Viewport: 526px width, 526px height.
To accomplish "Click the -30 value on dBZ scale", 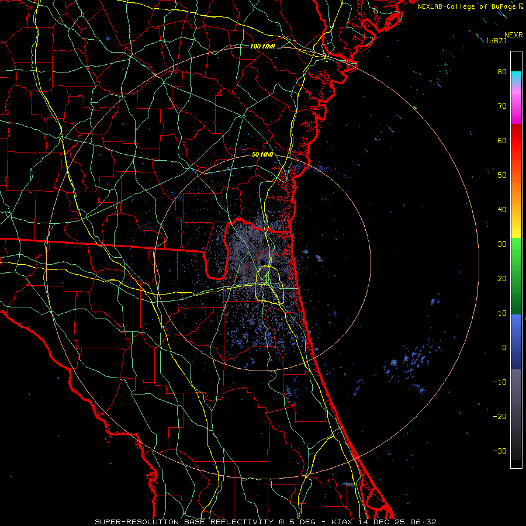I will (x=500, y=451).
